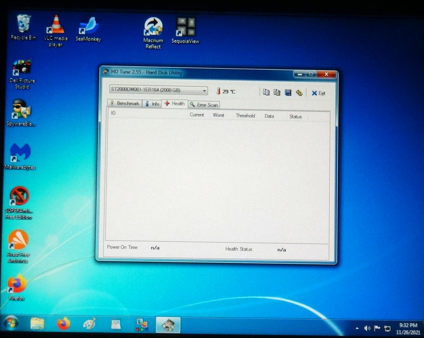Switch to the Info tab

click(x=152, y=104)
